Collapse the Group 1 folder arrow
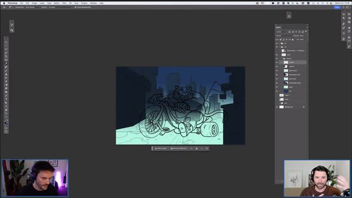352x198 pixels. click(x=282, y=59)
